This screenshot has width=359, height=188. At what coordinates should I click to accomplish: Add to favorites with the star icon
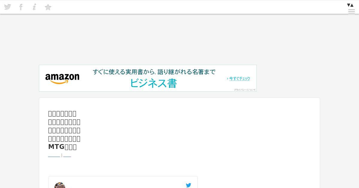coord(48,7)
